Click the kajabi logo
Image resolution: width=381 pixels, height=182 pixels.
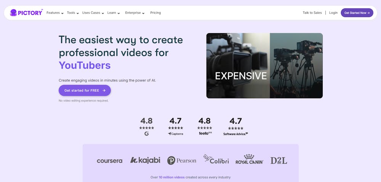(x=145, y=160)
